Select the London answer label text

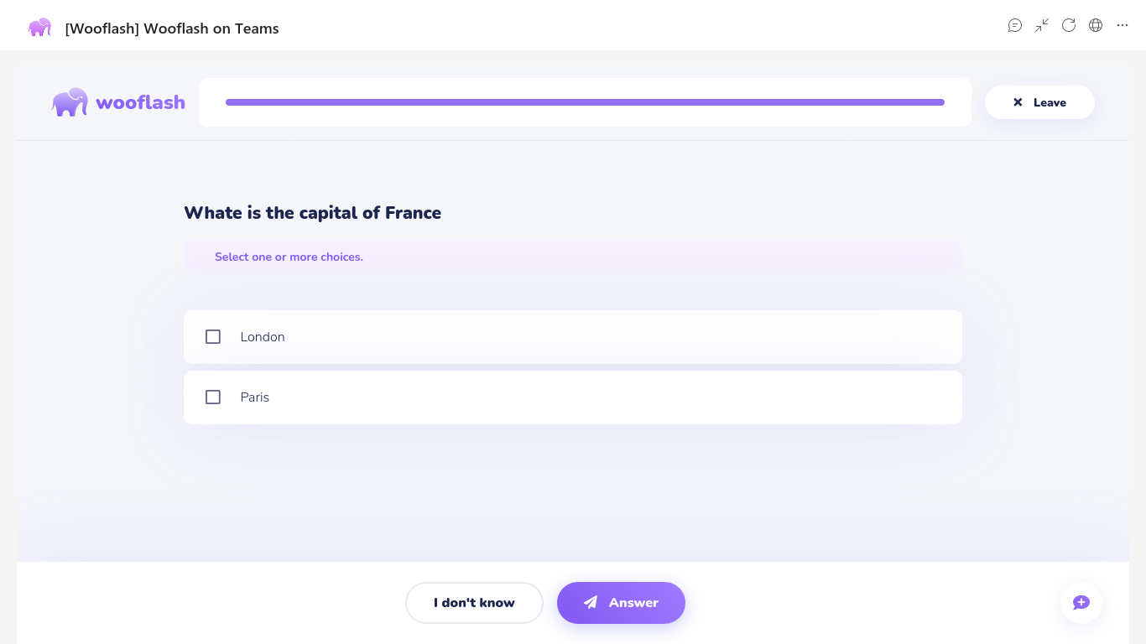pyautogui.click(x=263, y=337)
